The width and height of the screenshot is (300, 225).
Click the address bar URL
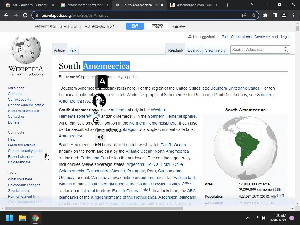pos(75,15)
